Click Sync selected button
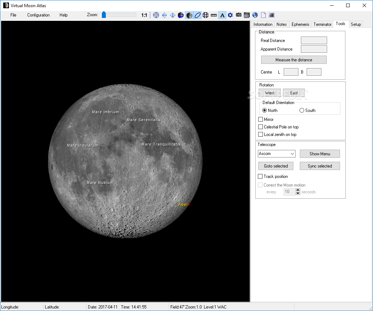The image size is (373, 311). click(320, 166)
